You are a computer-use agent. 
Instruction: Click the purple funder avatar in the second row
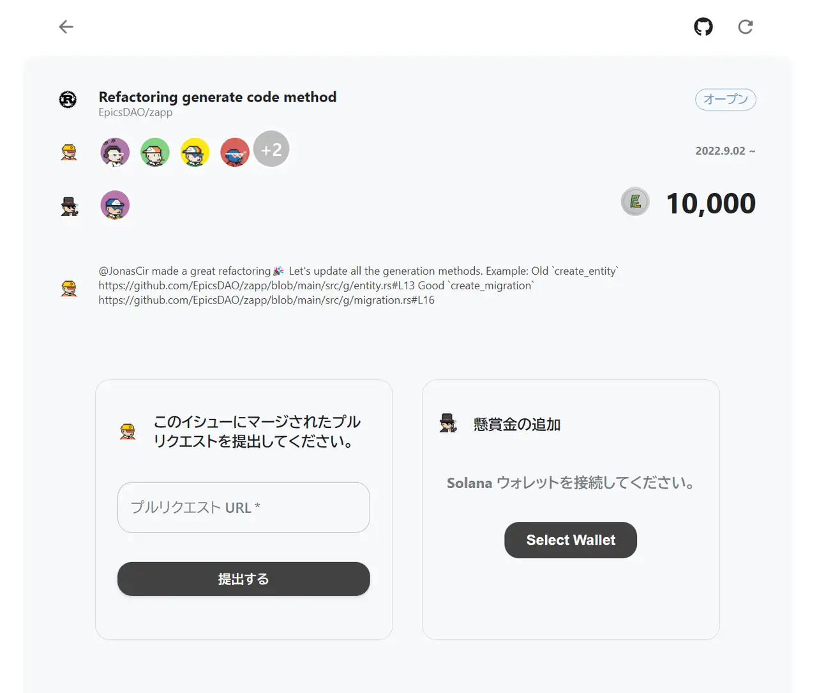pyautogui.click(x=115, y=204)
